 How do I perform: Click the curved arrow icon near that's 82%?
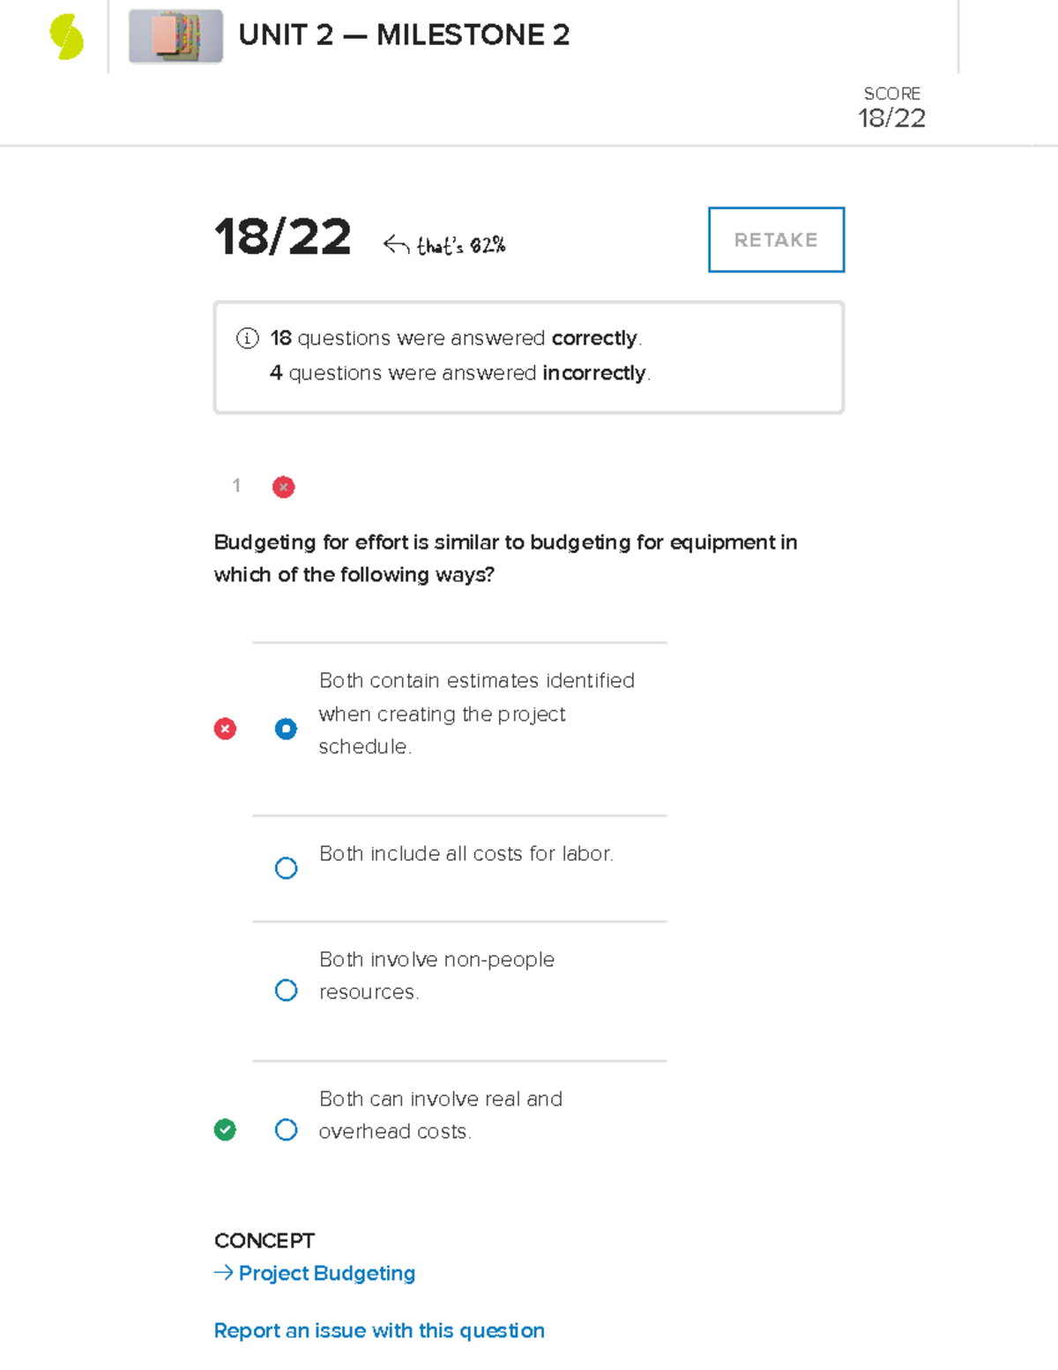(397, 240)
